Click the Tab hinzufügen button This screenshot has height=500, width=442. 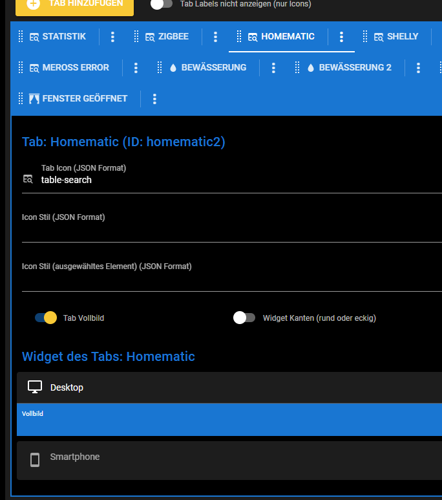74,6
